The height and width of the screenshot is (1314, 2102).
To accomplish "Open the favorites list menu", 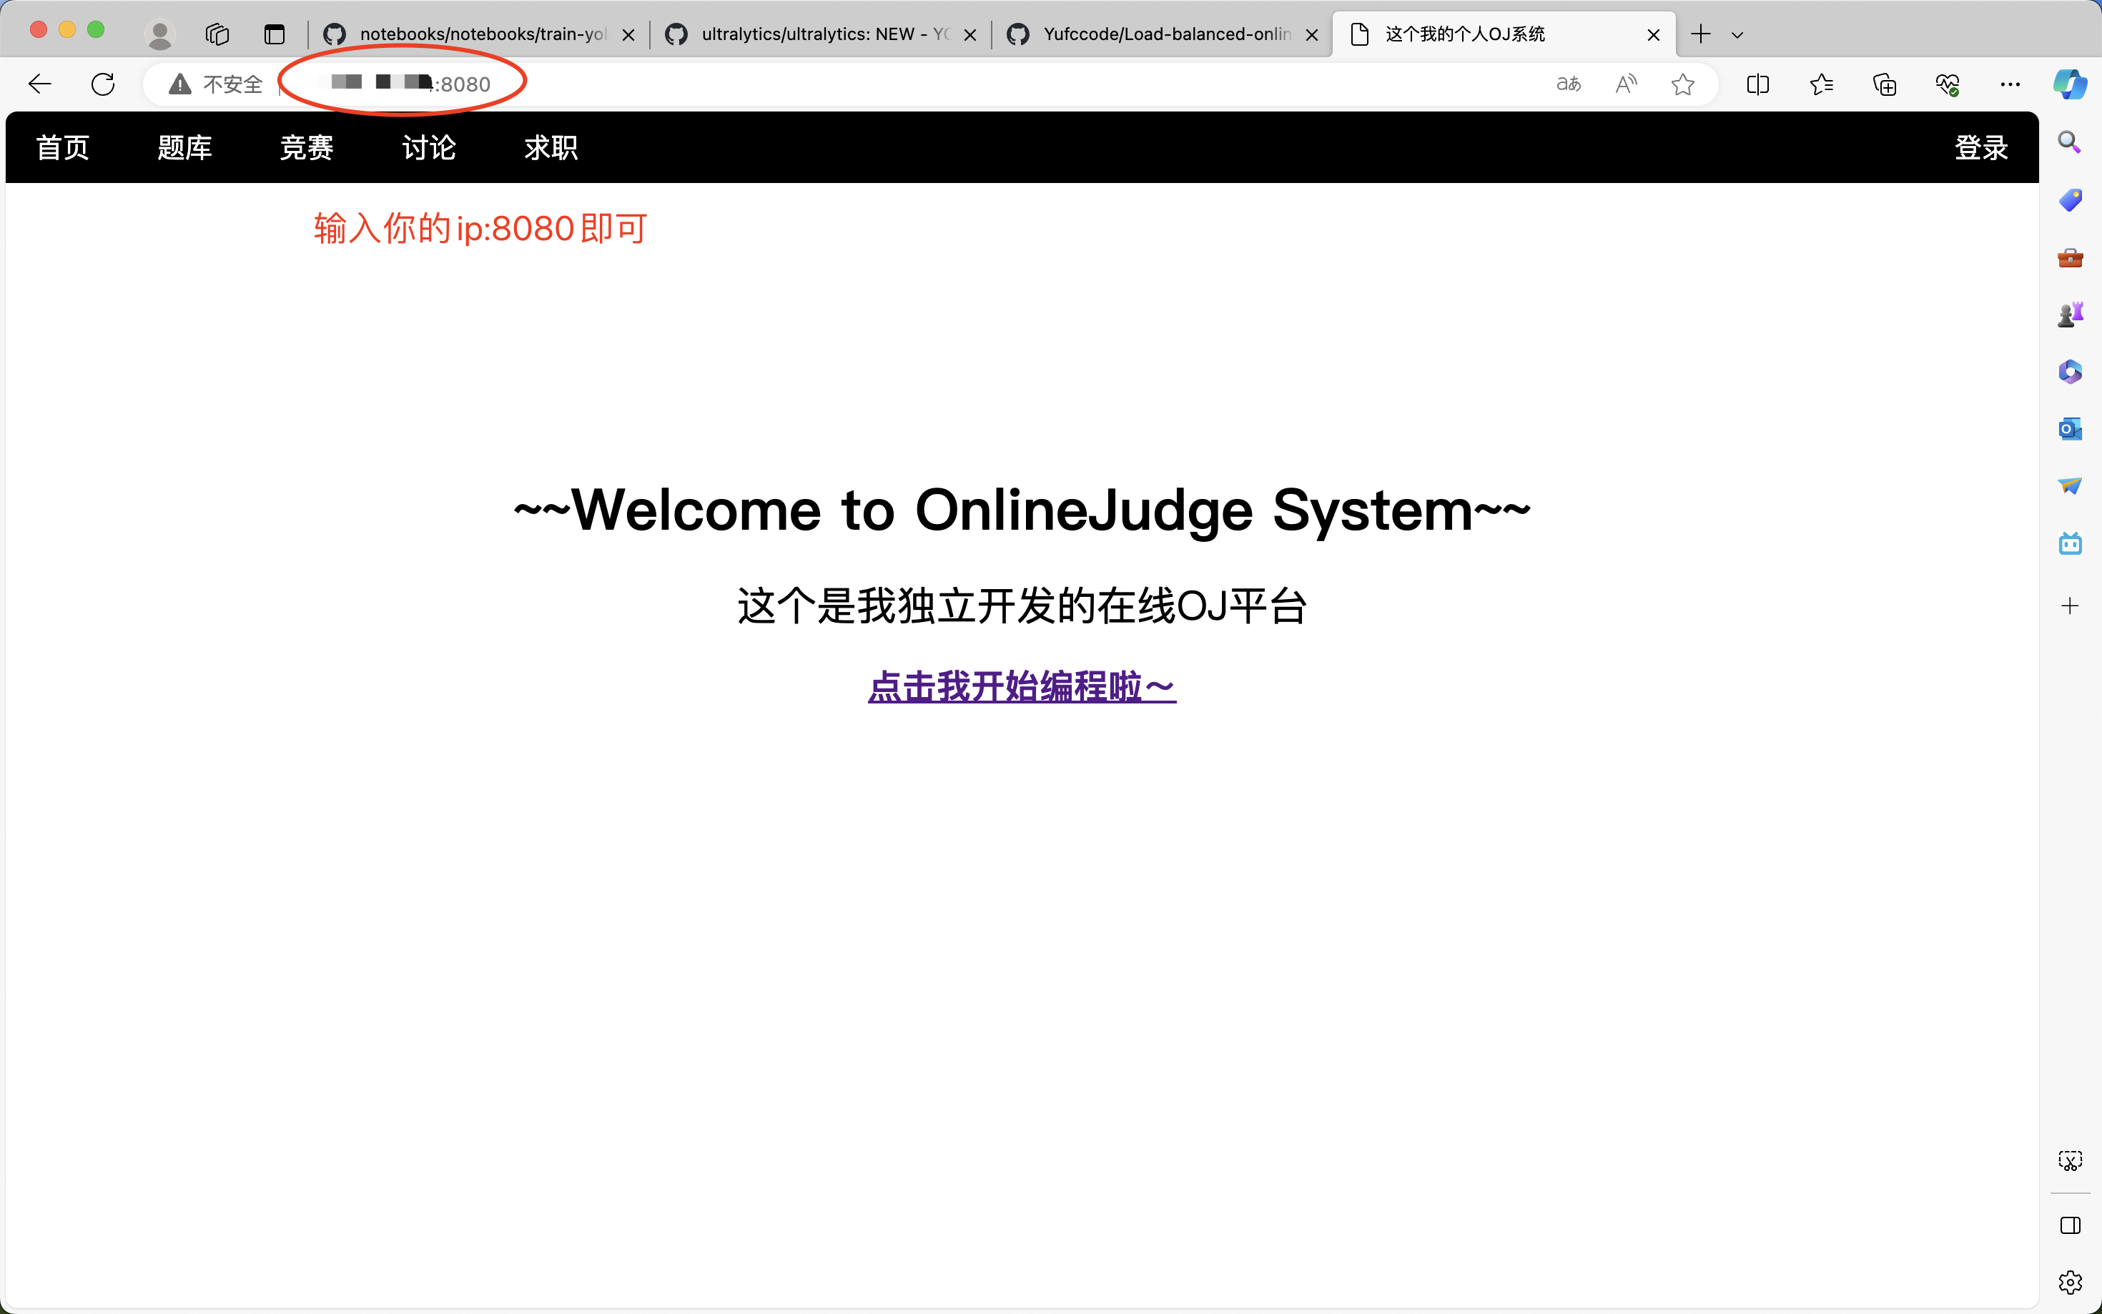I will pos(1821,84).
